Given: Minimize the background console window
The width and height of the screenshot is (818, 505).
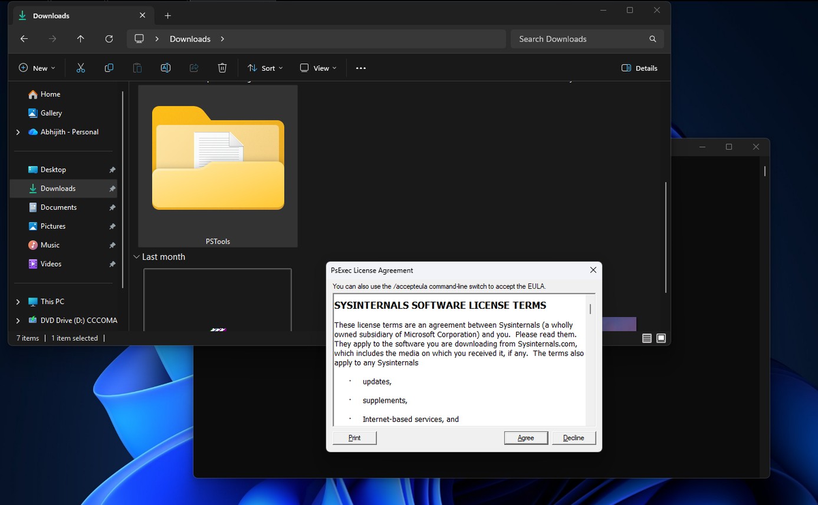Looking at the screenshot, I should coord(701,147).
